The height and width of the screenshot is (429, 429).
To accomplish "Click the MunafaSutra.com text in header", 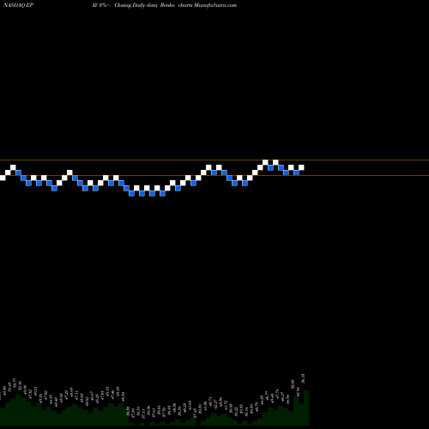I will pyautogui.click(x=215, y=5).
